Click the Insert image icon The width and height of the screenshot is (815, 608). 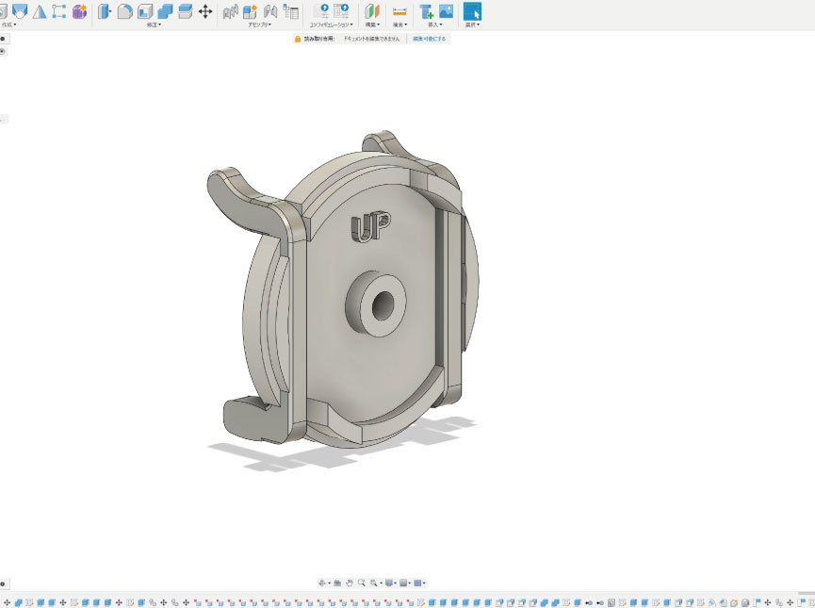tap(446, 11)
